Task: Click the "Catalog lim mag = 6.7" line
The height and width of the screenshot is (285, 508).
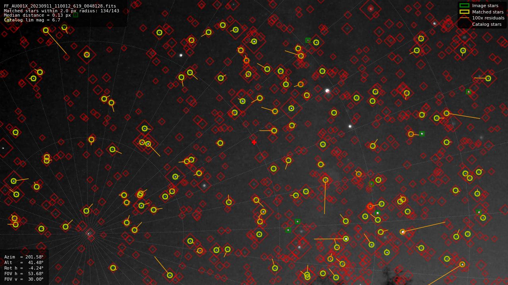Action: pos(32,20)
